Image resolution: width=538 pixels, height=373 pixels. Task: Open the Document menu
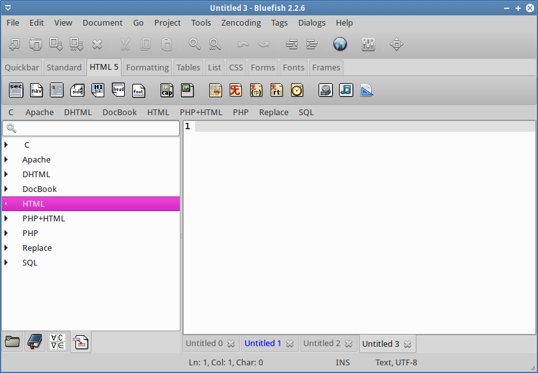pyautogui.click(x=102, y=22)
